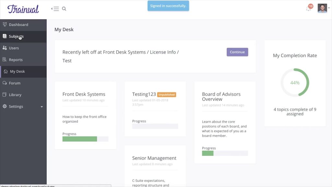
Task: Open the user profile avatar dropdown
Action: click(x=324, y=8)
